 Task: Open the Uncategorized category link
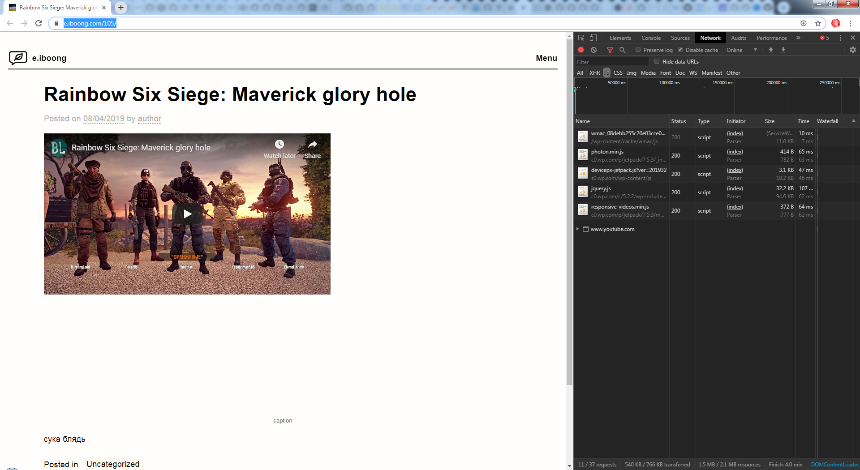[113, 464]
